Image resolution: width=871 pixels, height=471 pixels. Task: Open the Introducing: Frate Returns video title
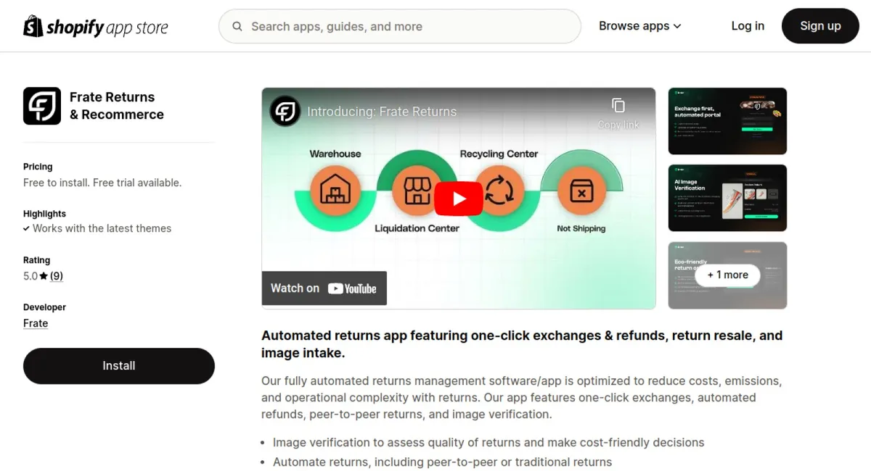382,112
